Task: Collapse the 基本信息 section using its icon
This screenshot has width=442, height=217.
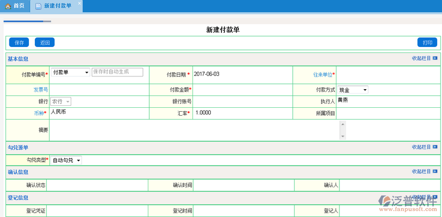Action: (435, 58)
